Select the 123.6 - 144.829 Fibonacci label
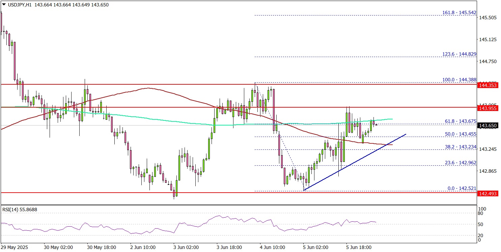 [x=459, y=54]
